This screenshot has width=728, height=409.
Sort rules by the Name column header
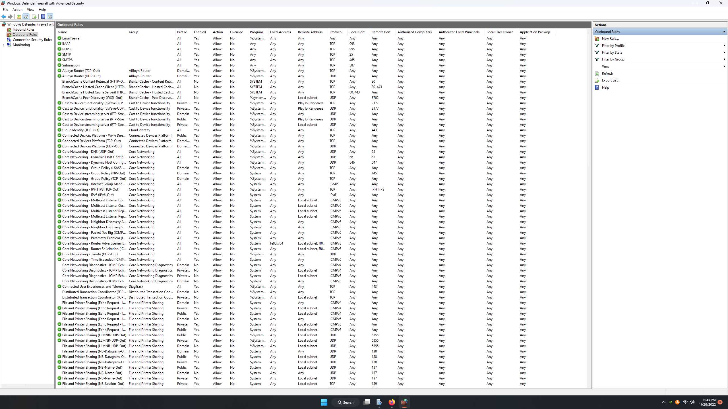pos(92,32)
